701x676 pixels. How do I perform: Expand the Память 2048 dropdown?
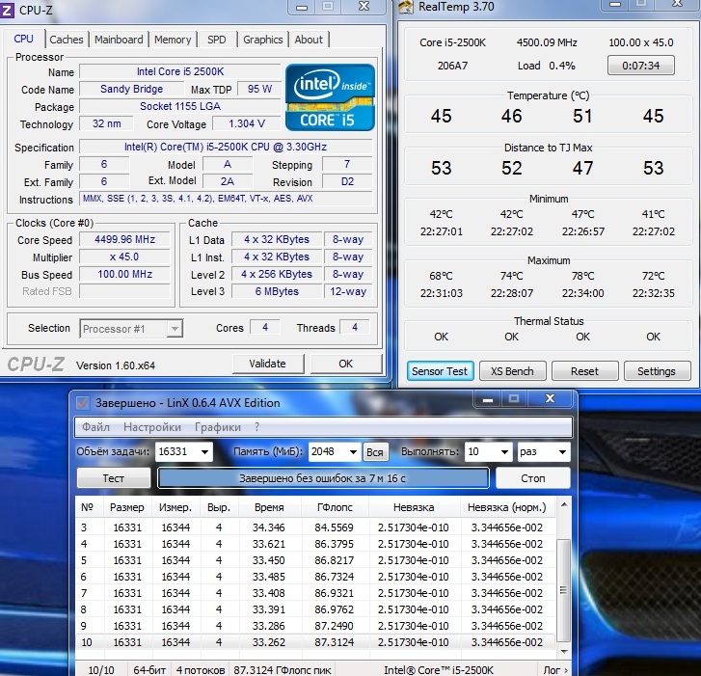[353, 452]
